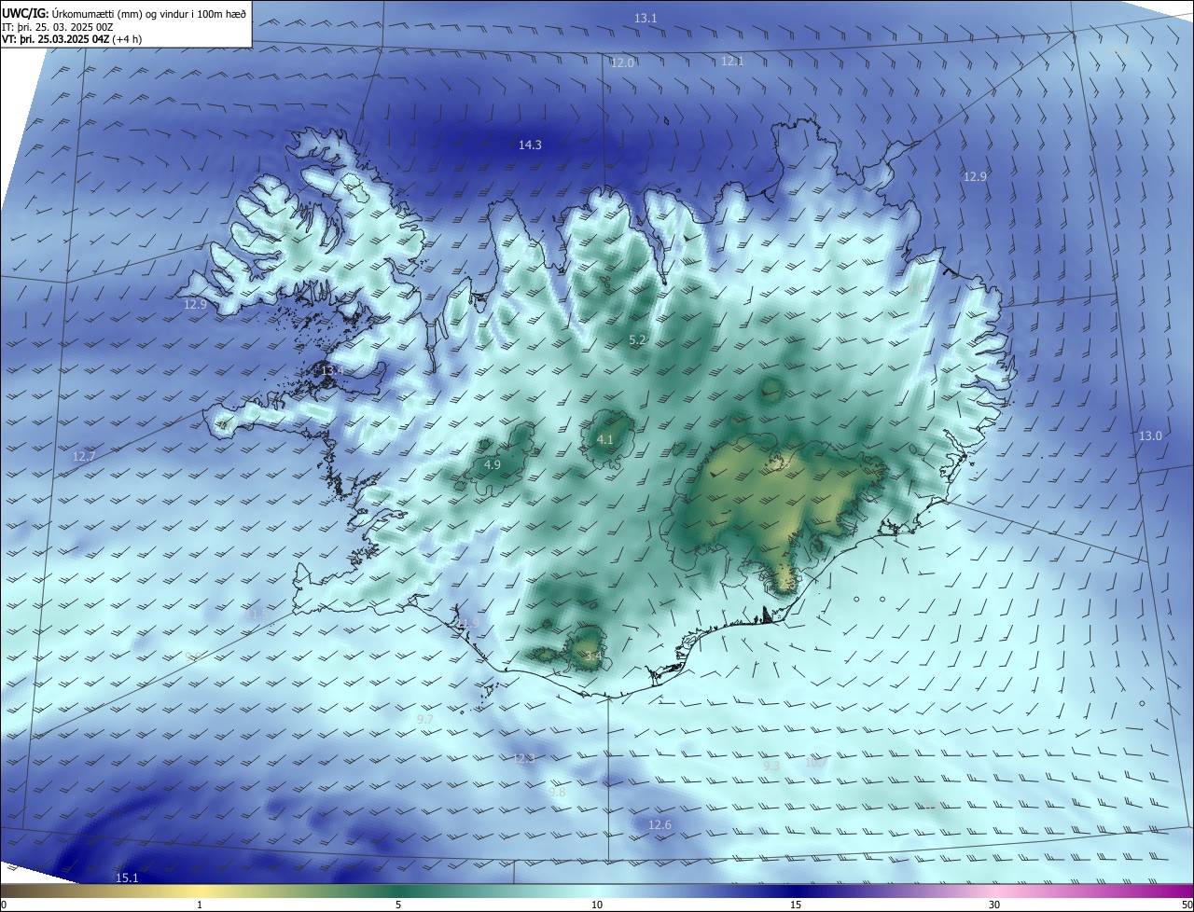Viewport: 1194px width, 912px height.
Task: Click the 14.3 value label north of Iceland
Action: coord(530,145)
